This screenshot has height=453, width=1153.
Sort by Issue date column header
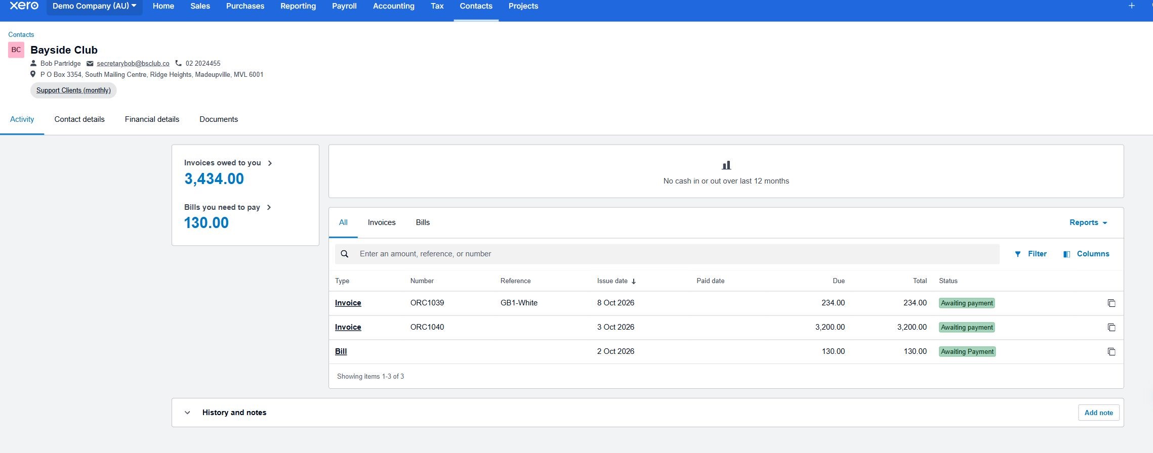(616, 281)
